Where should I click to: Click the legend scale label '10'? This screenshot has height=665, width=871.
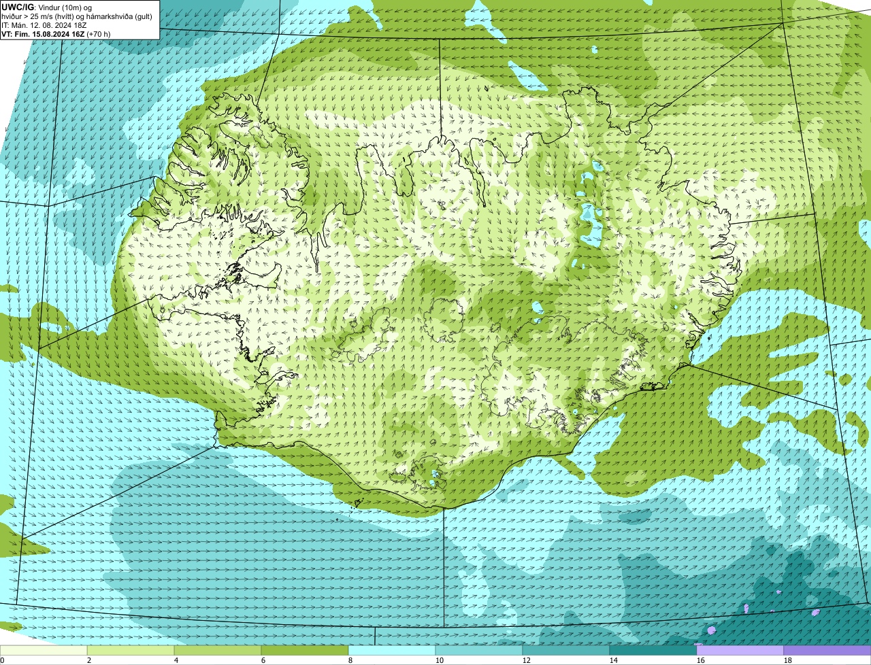click(x=440, y=660)
